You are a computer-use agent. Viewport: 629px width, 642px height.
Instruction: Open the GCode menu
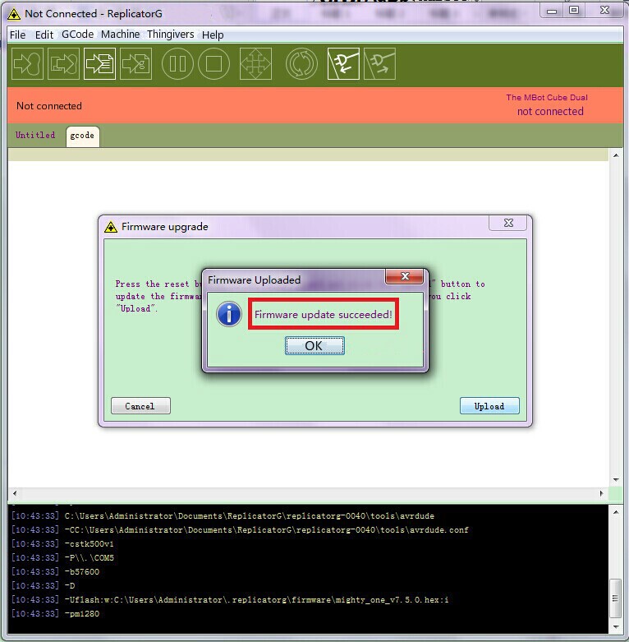(x=78, y=35)
